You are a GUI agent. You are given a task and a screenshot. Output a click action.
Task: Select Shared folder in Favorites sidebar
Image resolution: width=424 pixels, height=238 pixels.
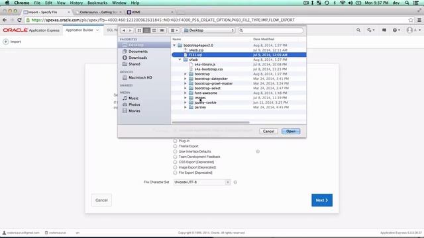pyautogui.click(x=134, y=64)
